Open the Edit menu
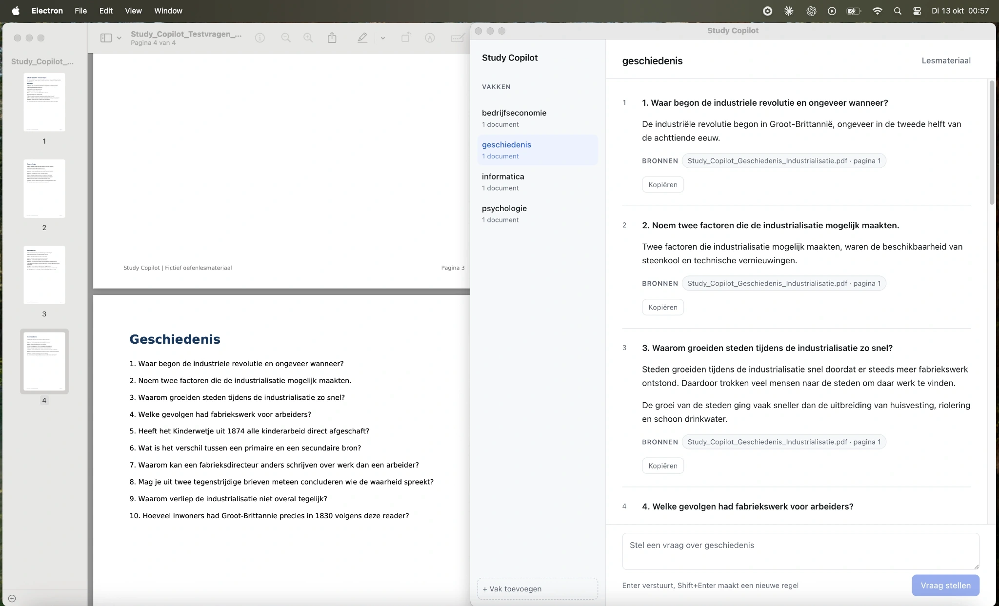Image resolution: width=999 pixels, height=606 pixels. [x=106, y=11]
